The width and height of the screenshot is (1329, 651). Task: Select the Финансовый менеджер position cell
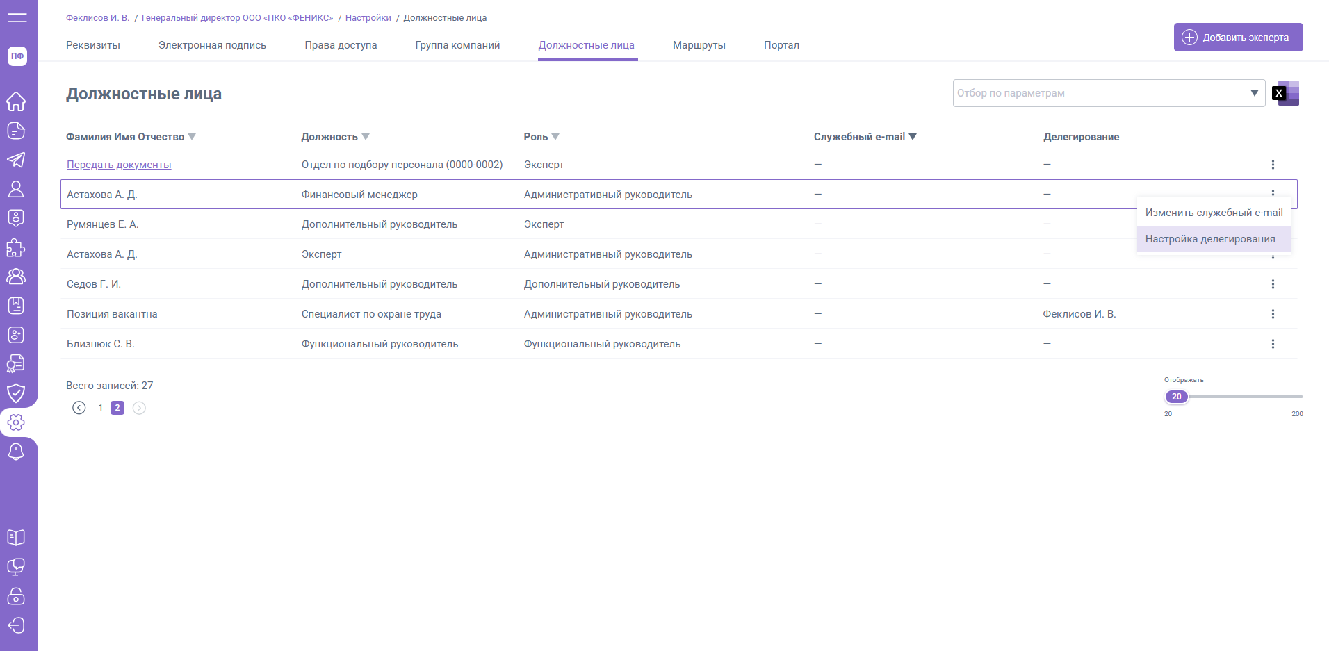[359, 195]
